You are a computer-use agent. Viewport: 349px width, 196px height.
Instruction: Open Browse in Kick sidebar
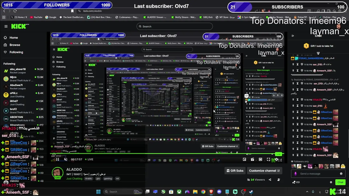pyautogui.click(x=12, y=45)
